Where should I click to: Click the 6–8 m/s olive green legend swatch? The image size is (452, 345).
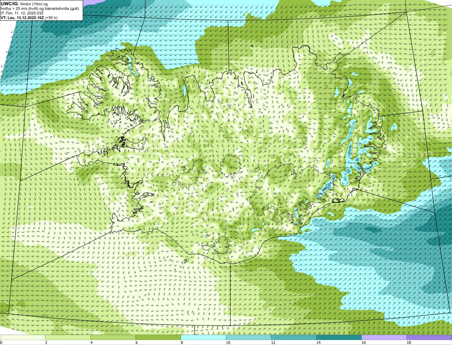point(158,338)
